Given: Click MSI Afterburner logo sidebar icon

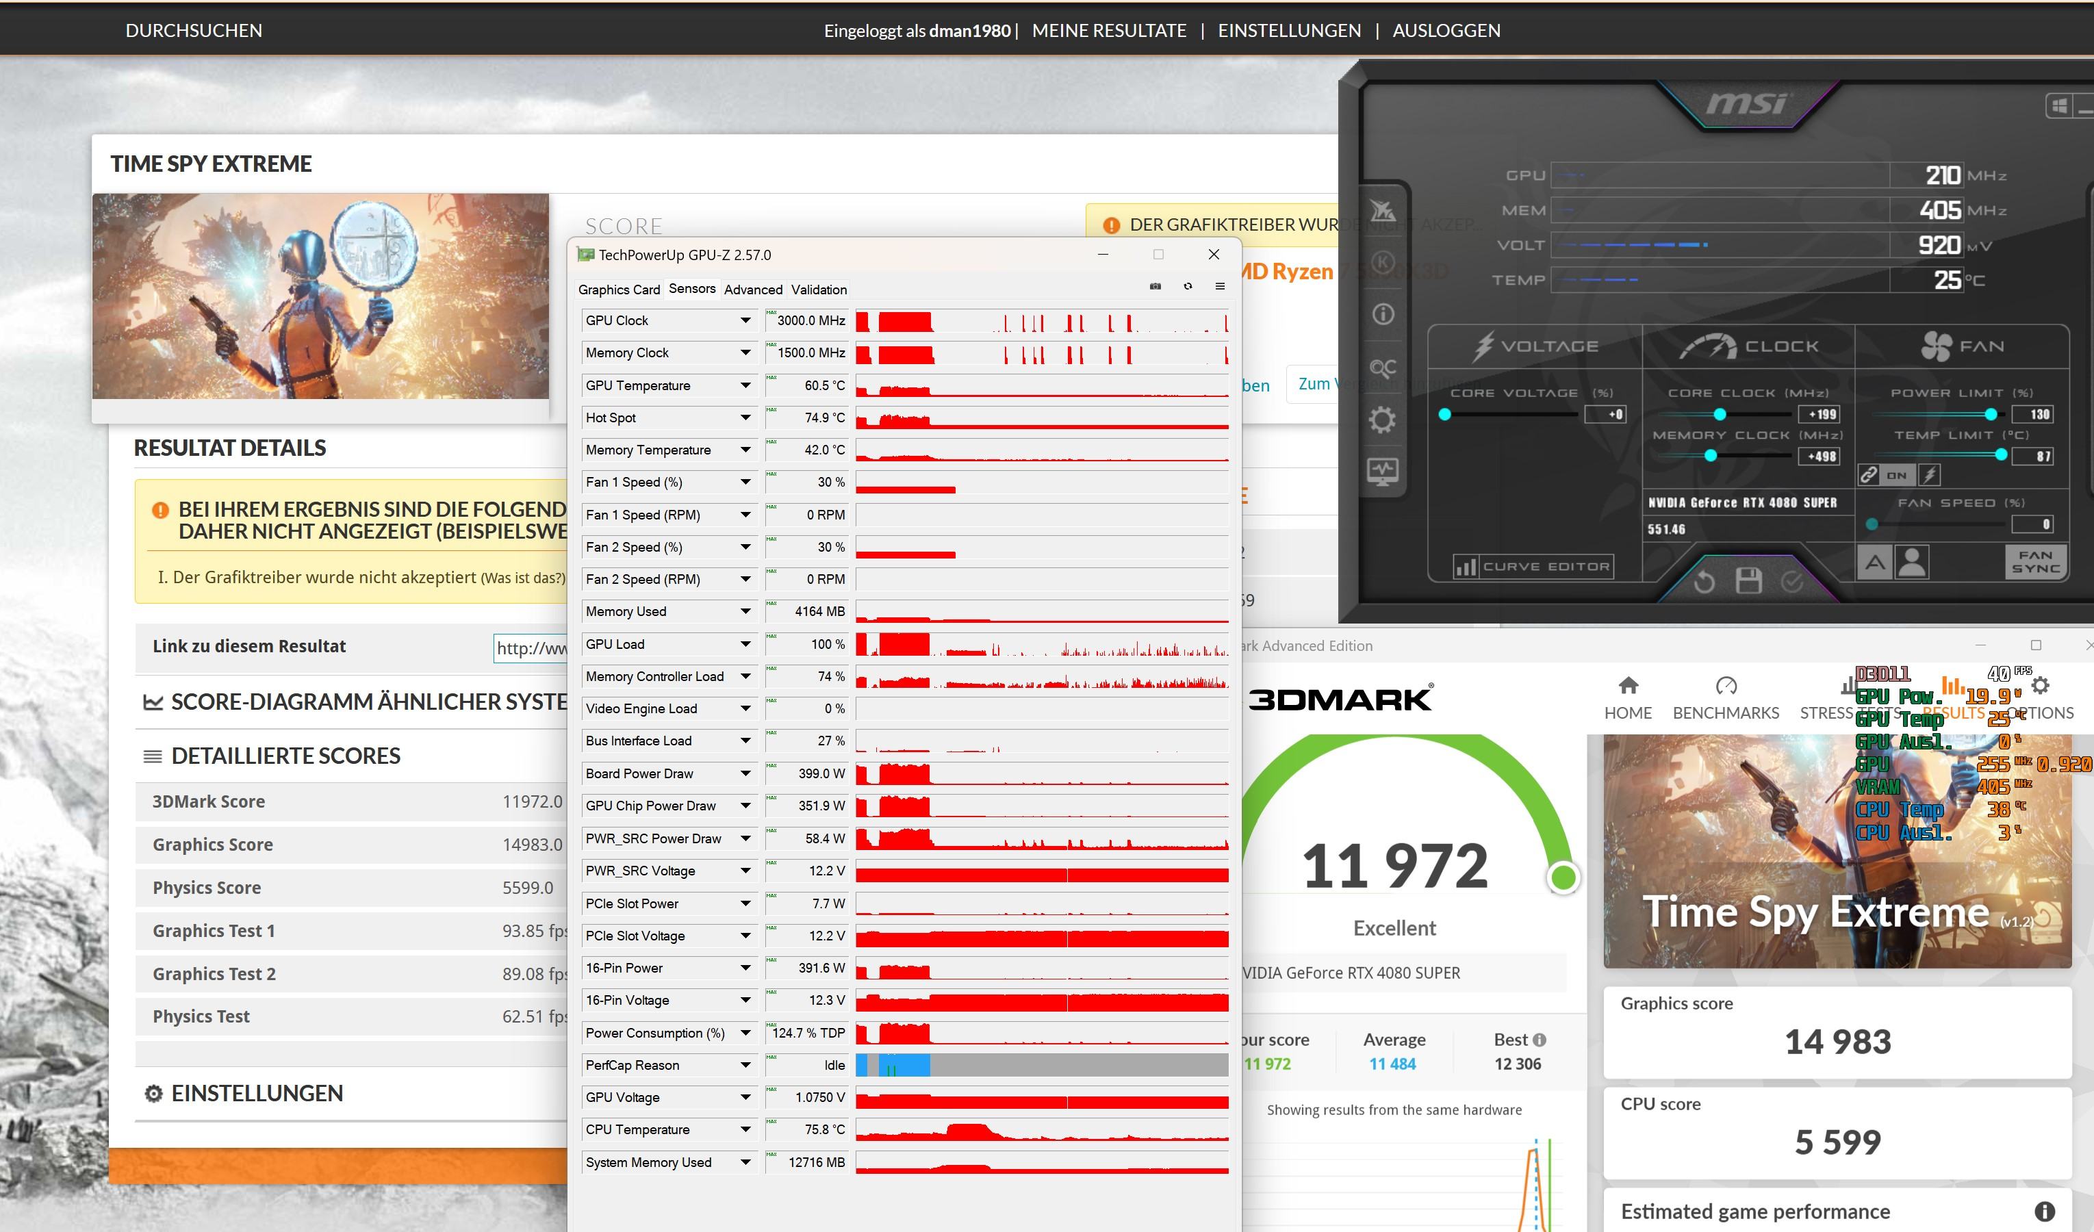Looking at the screenshot, I should point(1383,210).
